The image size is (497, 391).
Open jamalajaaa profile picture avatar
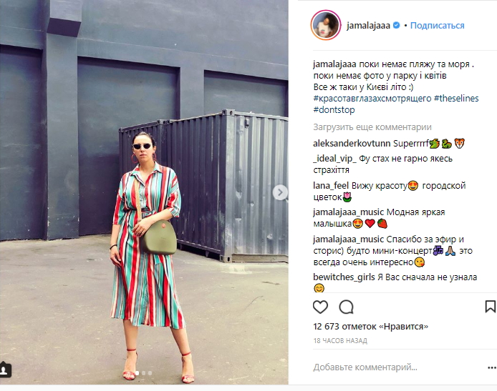[326, 25]
